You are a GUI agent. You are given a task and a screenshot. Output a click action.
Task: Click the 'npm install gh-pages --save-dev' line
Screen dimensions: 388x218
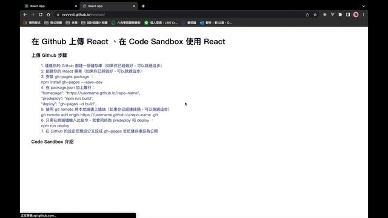(72, 82)
